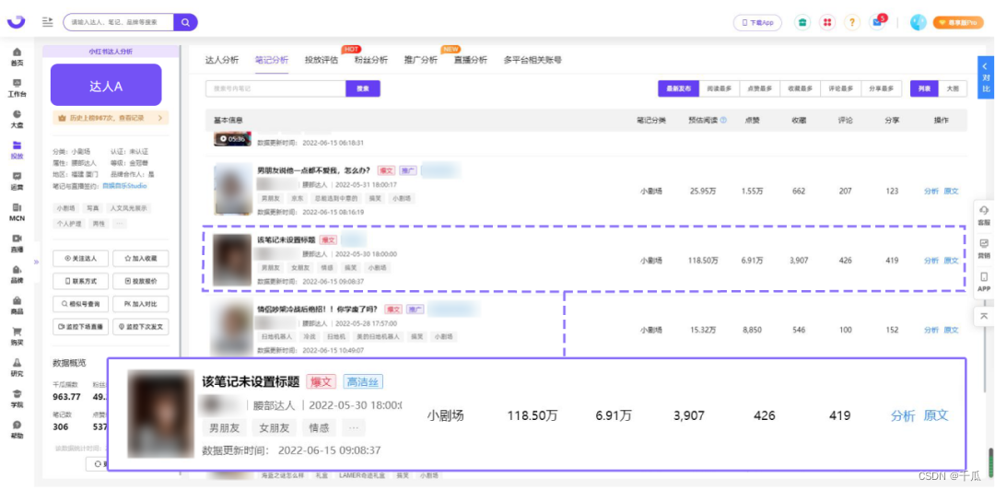This screenshot has height=490, width=995.
Task: Expand the blue 对比 compare panel
Action: (x=986, y=77)
